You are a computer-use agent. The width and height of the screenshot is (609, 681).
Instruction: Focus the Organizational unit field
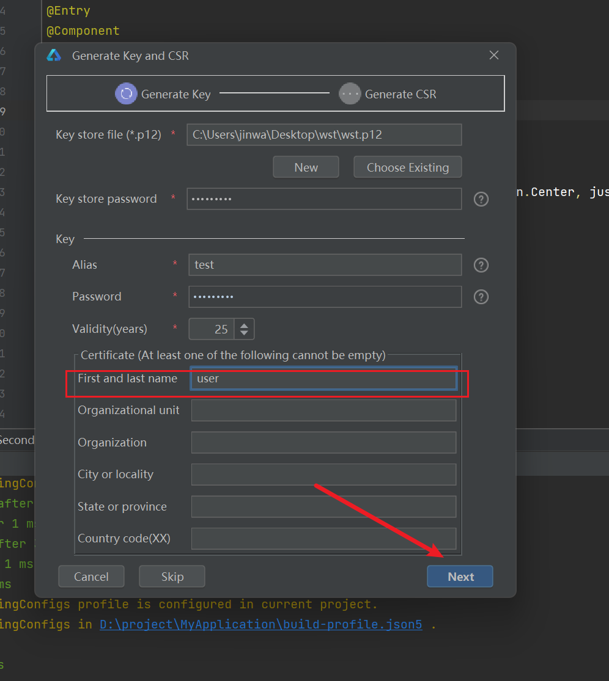[324, 410]
